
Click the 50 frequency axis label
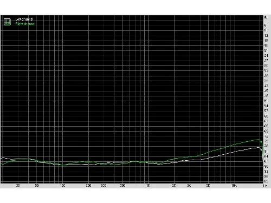37,186
